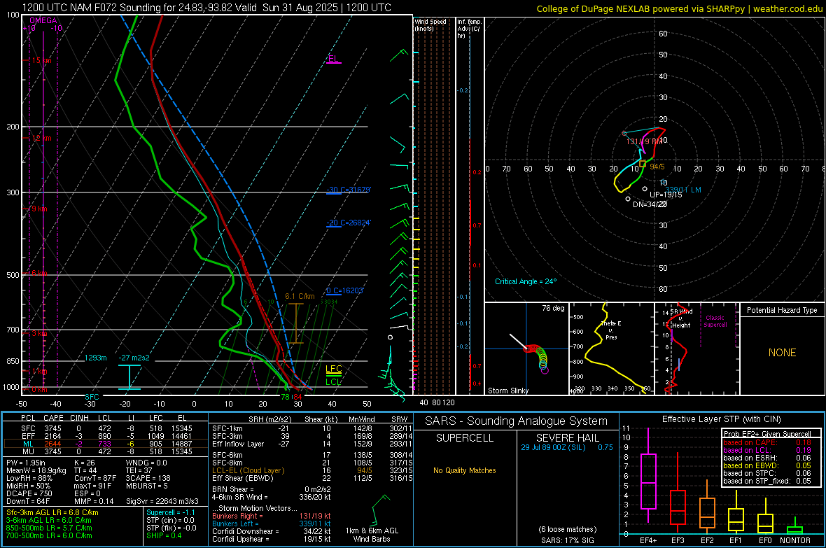Click the SUPERCELL column heading
This screenshot has width=826, height=548.
(x=465, y=438)
